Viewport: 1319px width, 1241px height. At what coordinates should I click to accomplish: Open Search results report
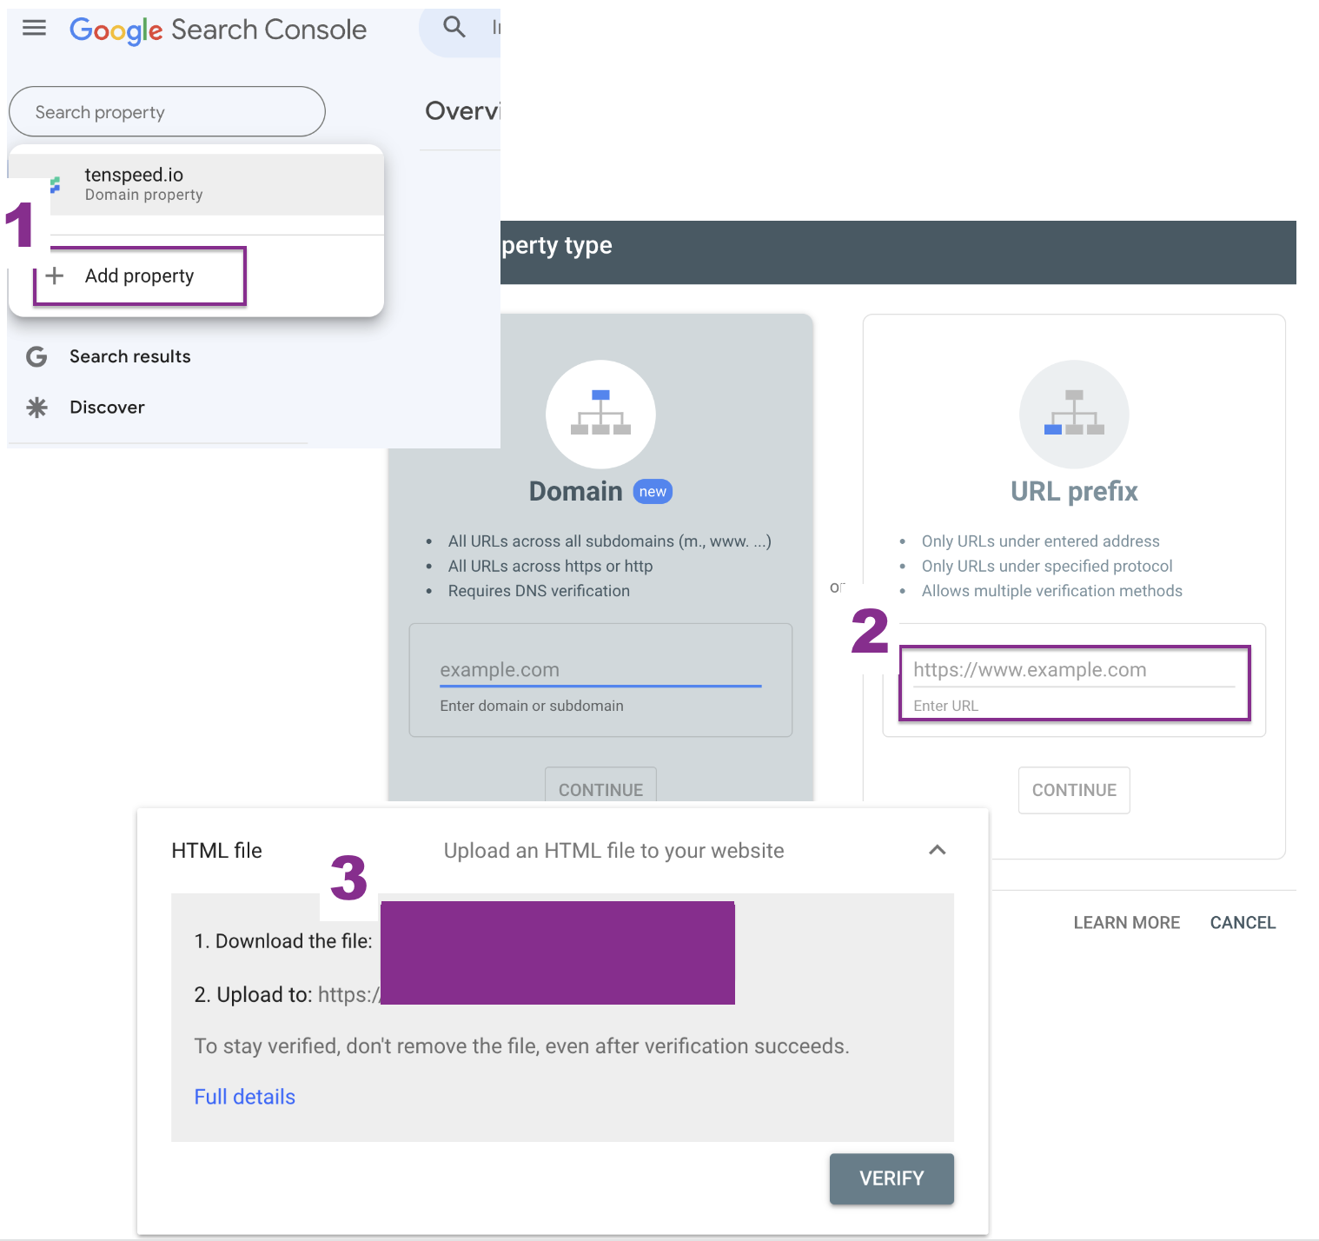(129, 356)
